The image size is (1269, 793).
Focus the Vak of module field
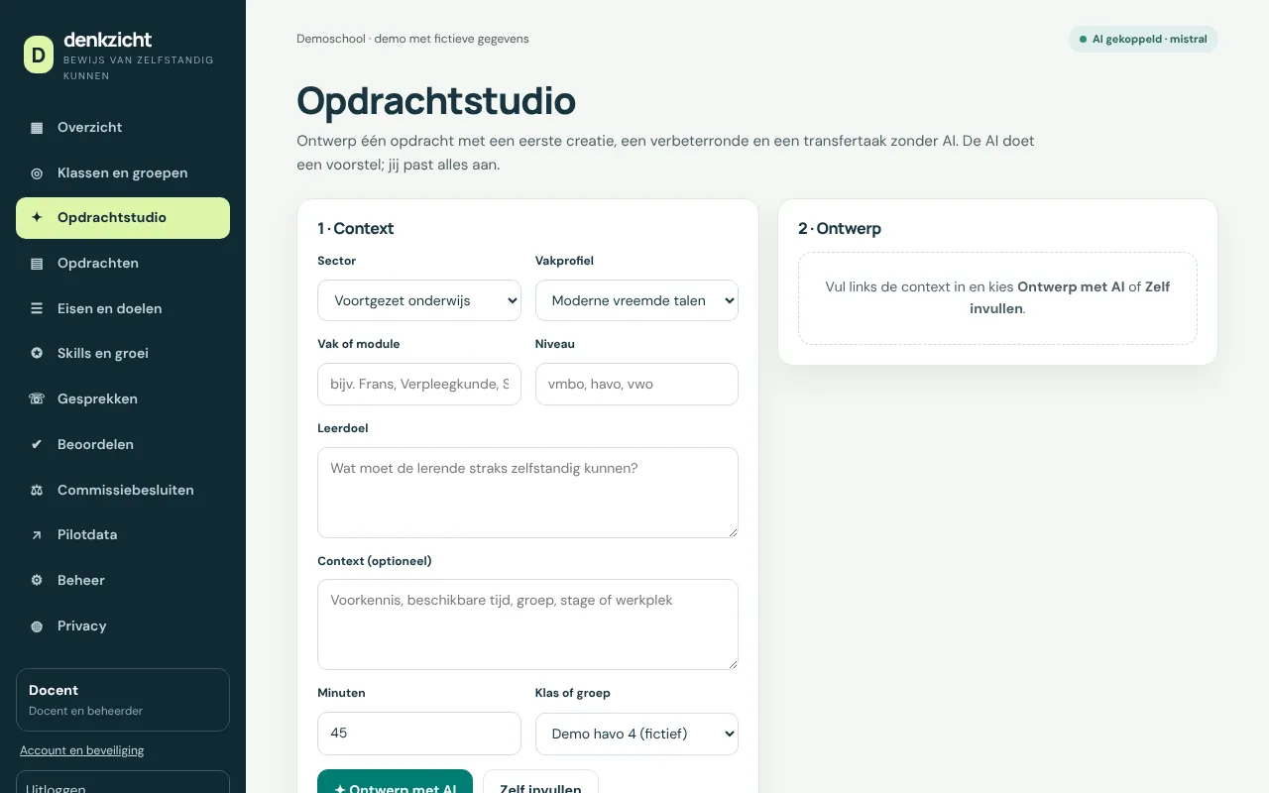(x=419, y=384)
